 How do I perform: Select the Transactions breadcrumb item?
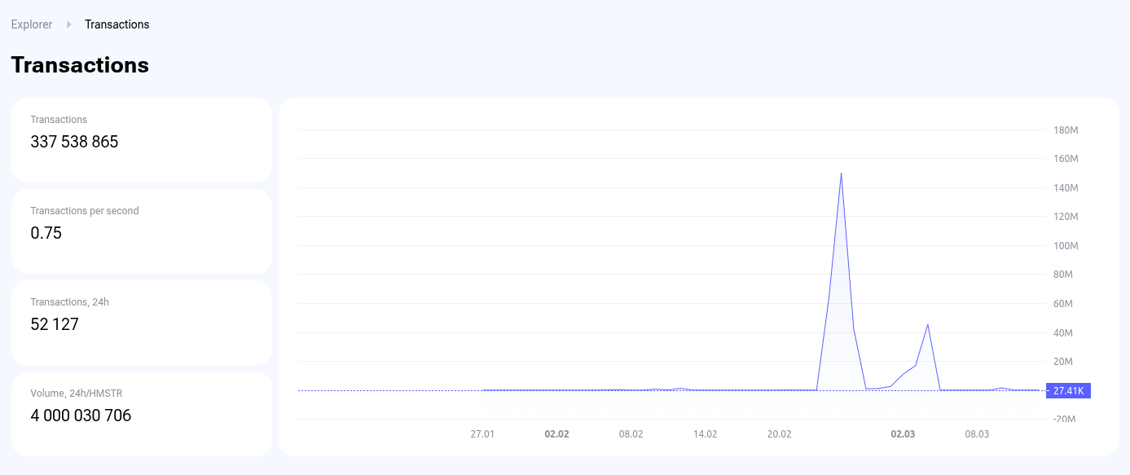pyautogui.click(x=117, y=24)
